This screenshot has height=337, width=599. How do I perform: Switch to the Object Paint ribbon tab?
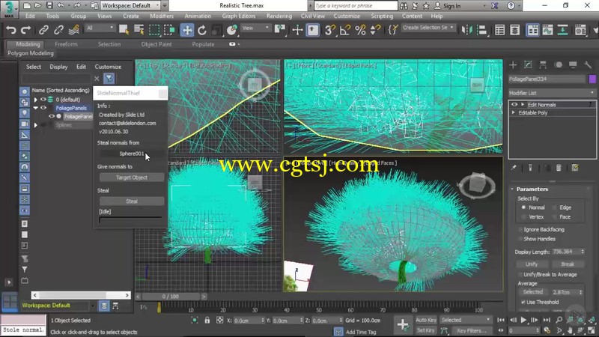tap(156, 44)
